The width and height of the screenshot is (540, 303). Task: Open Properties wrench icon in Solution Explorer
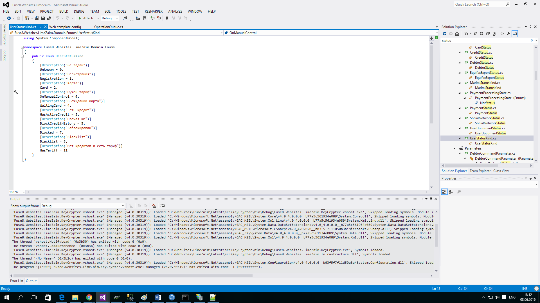tap(508, 34)
